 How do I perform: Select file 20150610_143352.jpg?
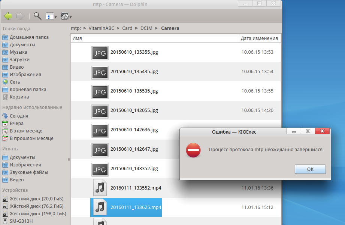pyautogui.click(x=134, y=169)
